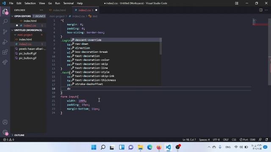Split the editor to the right

tap(261, 10)
